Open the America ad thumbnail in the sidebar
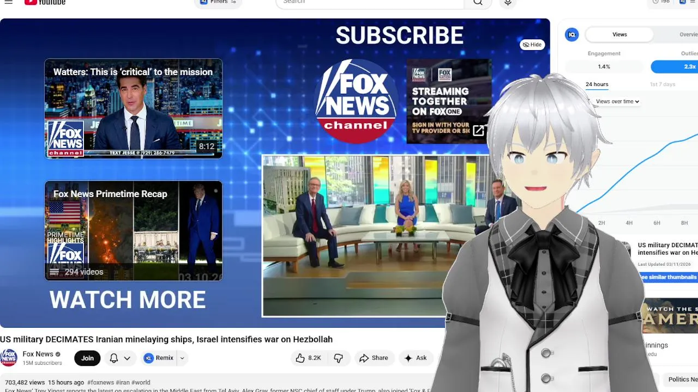 coord(670,316)
